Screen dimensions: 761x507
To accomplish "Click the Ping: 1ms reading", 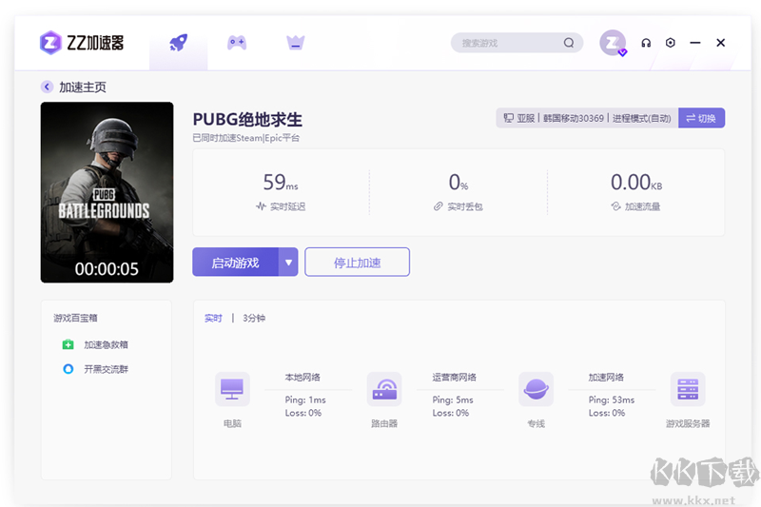I will click(305, 400).
